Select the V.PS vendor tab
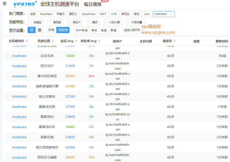 pyautogui.click(x=114, y=14)
